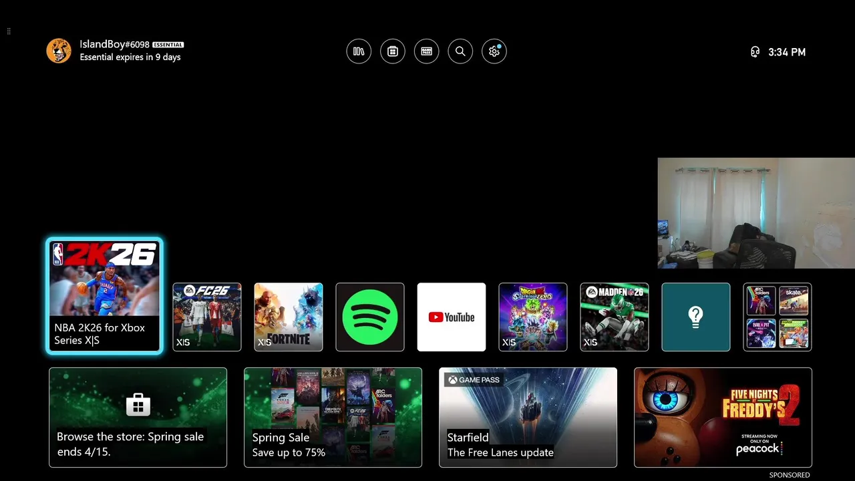Open the Spotify app tile
Viewport: 855px width, 481px height.
(x=370, y=317)
